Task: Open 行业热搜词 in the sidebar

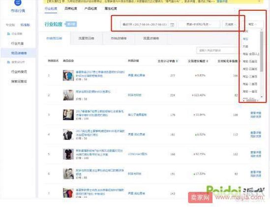Action: click(x=19, y=72)
